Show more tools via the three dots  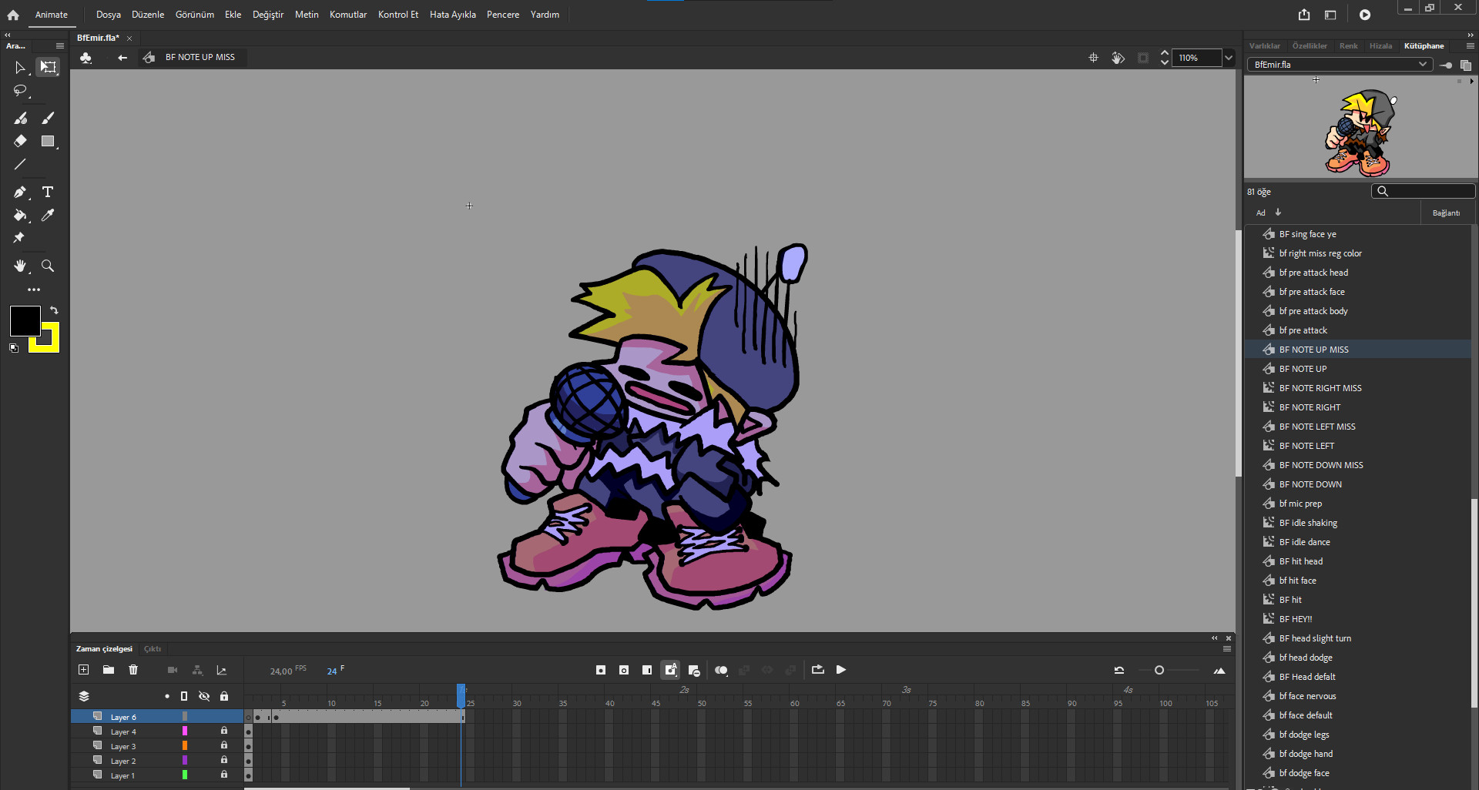click(34, 290)
